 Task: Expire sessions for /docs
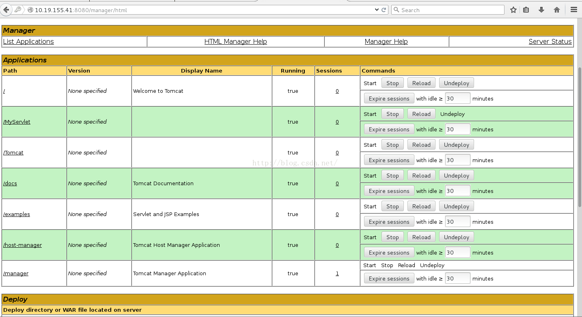click(389, 191)
